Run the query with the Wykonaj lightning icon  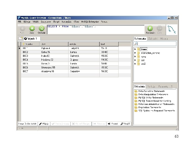click(150, 28)
